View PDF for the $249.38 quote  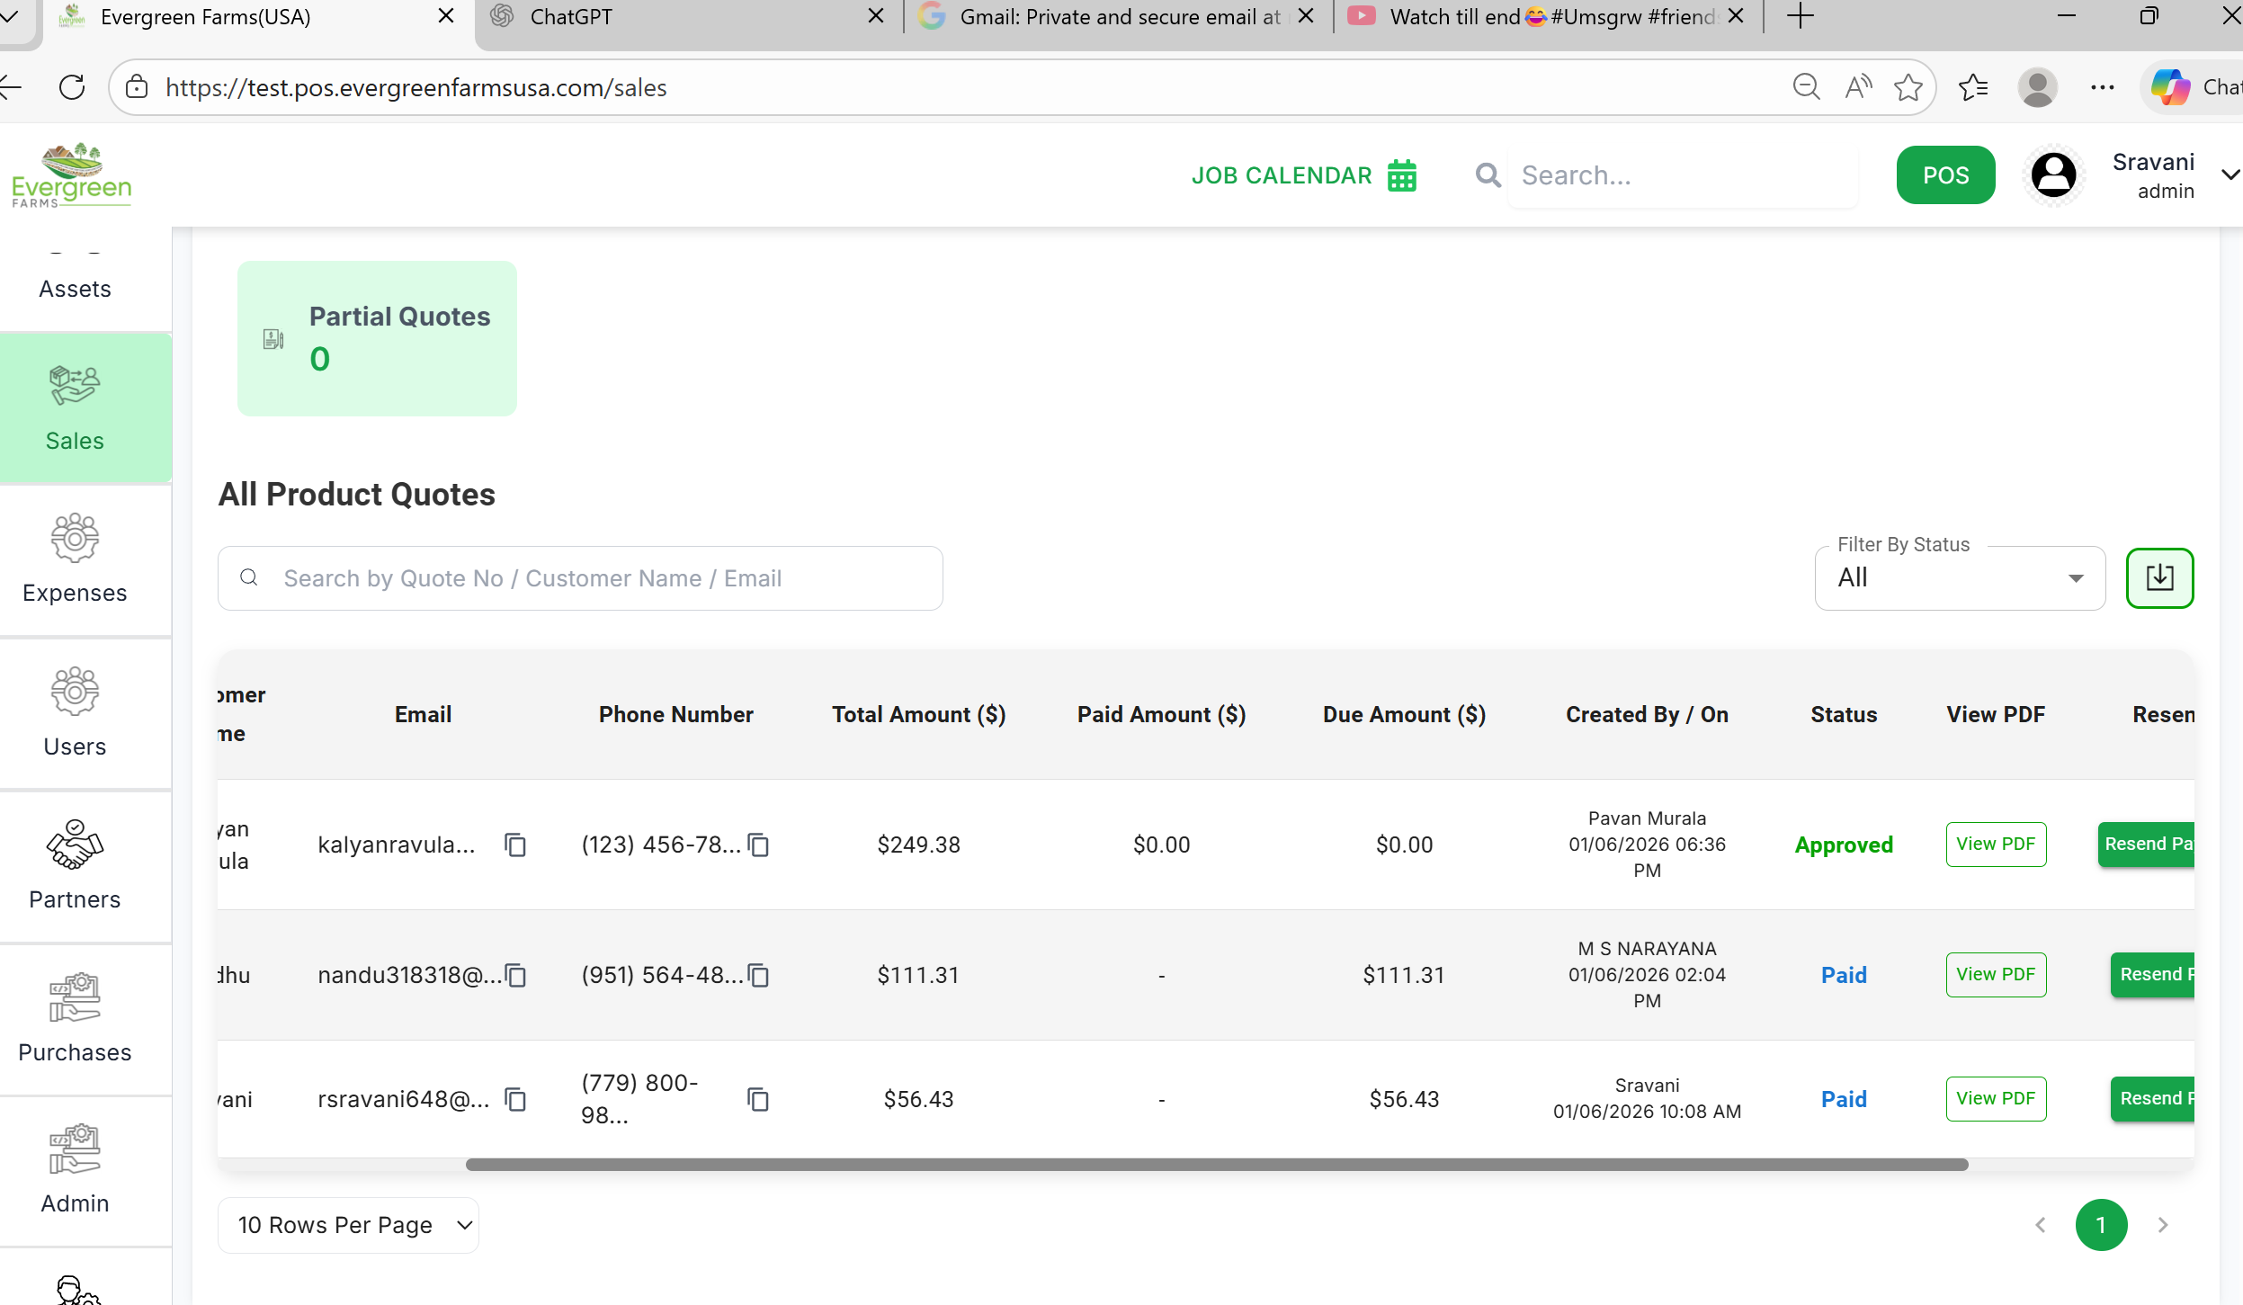(1995, 845)
